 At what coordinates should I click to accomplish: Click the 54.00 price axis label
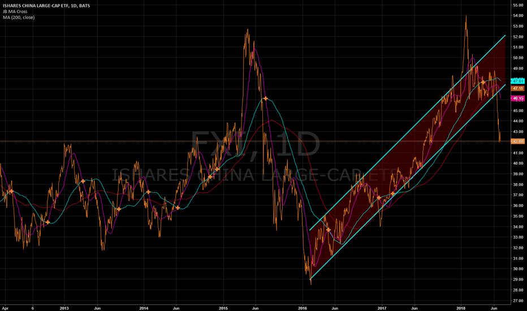point(518,15)
